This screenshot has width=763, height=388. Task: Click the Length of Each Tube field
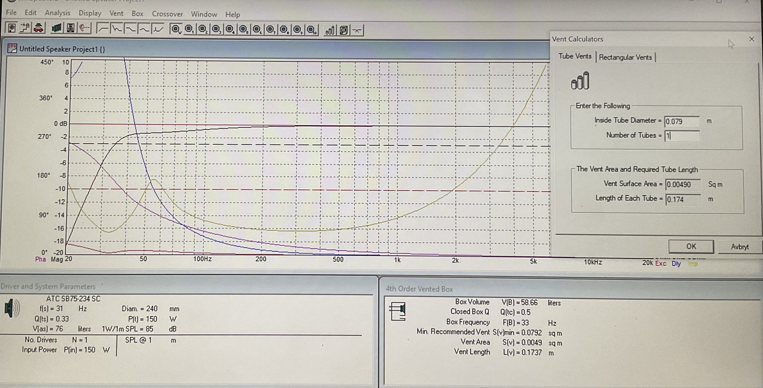click(x=683, y=199)
